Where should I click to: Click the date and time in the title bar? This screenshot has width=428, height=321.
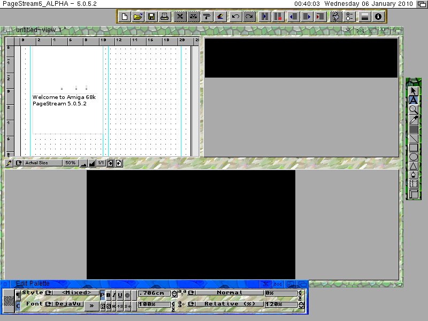(354, 3)
